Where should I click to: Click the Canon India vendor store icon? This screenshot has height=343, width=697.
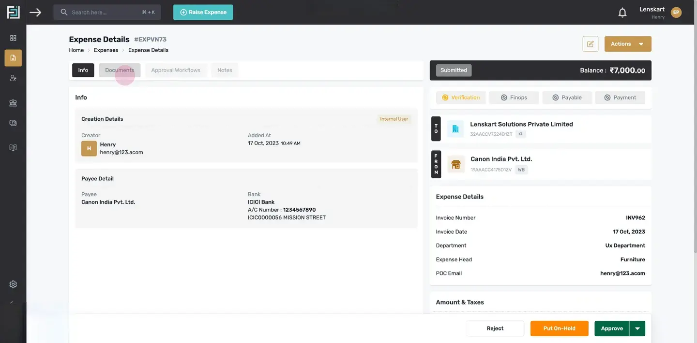pyautogui.click(x=455, y=164)
